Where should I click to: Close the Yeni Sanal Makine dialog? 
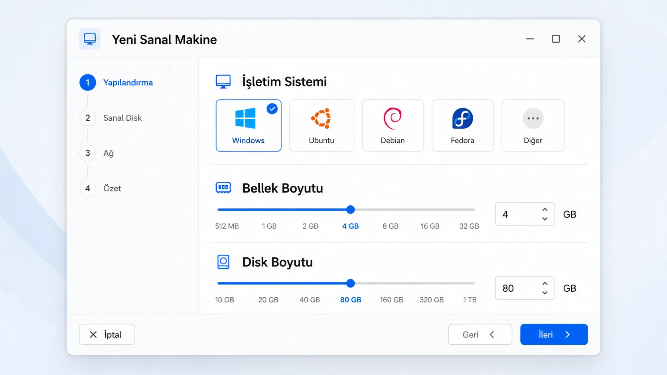coord(582,39)
